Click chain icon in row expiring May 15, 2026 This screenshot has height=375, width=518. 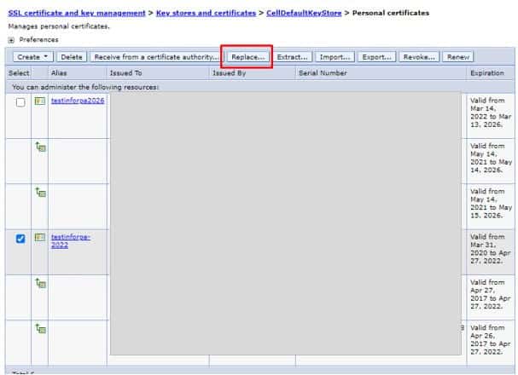point(41,193)
